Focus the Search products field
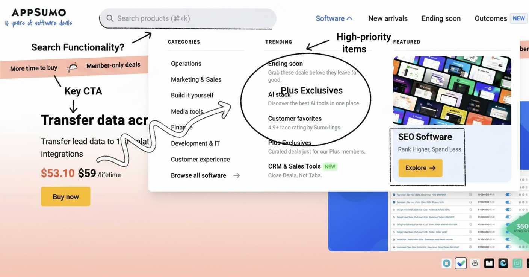Viewport: 529px width, 277px height. [x=188, y=18]
